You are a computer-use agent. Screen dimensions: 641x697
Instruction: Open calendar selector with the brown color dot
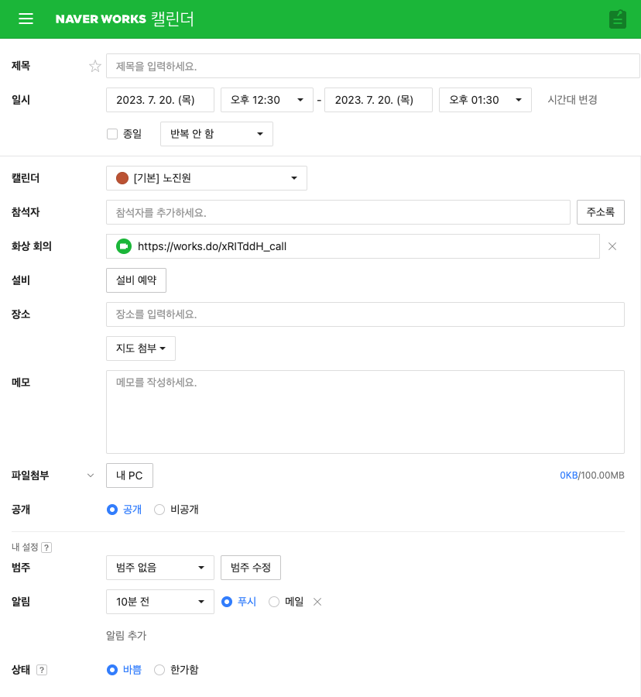click(206, 178)
